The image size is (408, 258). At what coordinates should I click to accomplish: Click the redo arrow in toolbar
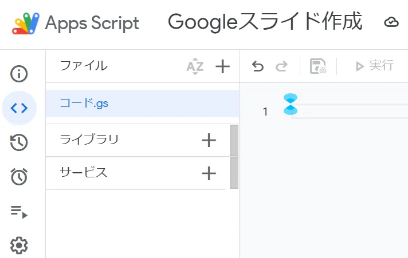(x=281, y=66)
